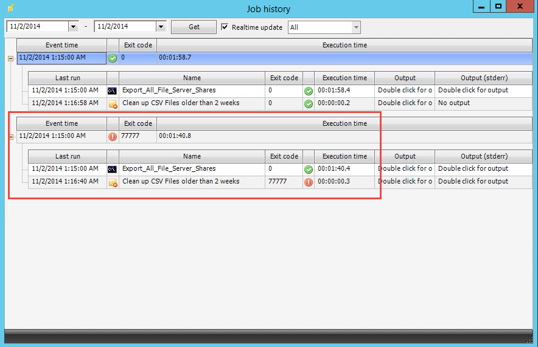Click the start date input field
The height and width of the screenshot is (347, 538).
pos(37,27)
